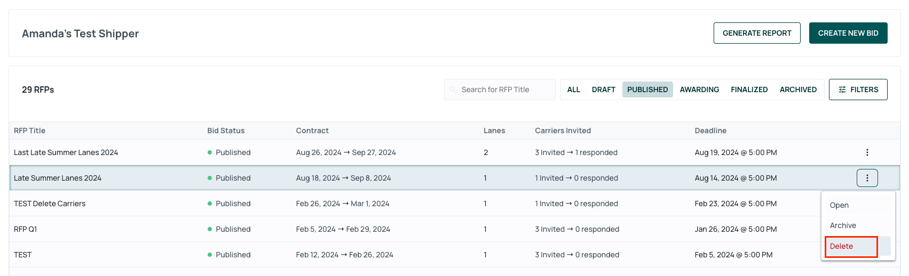Viewport: 909px width, 276px height.
Task: Show AWARDING RFPs tab
Action: point(699,90)
